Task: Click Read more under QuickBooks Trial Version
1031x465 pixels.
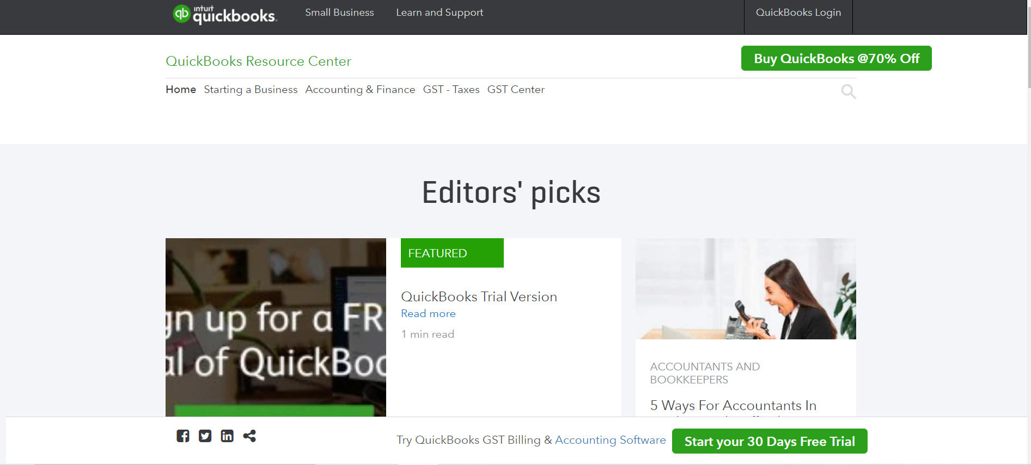Action: click(x=428, y=313)
